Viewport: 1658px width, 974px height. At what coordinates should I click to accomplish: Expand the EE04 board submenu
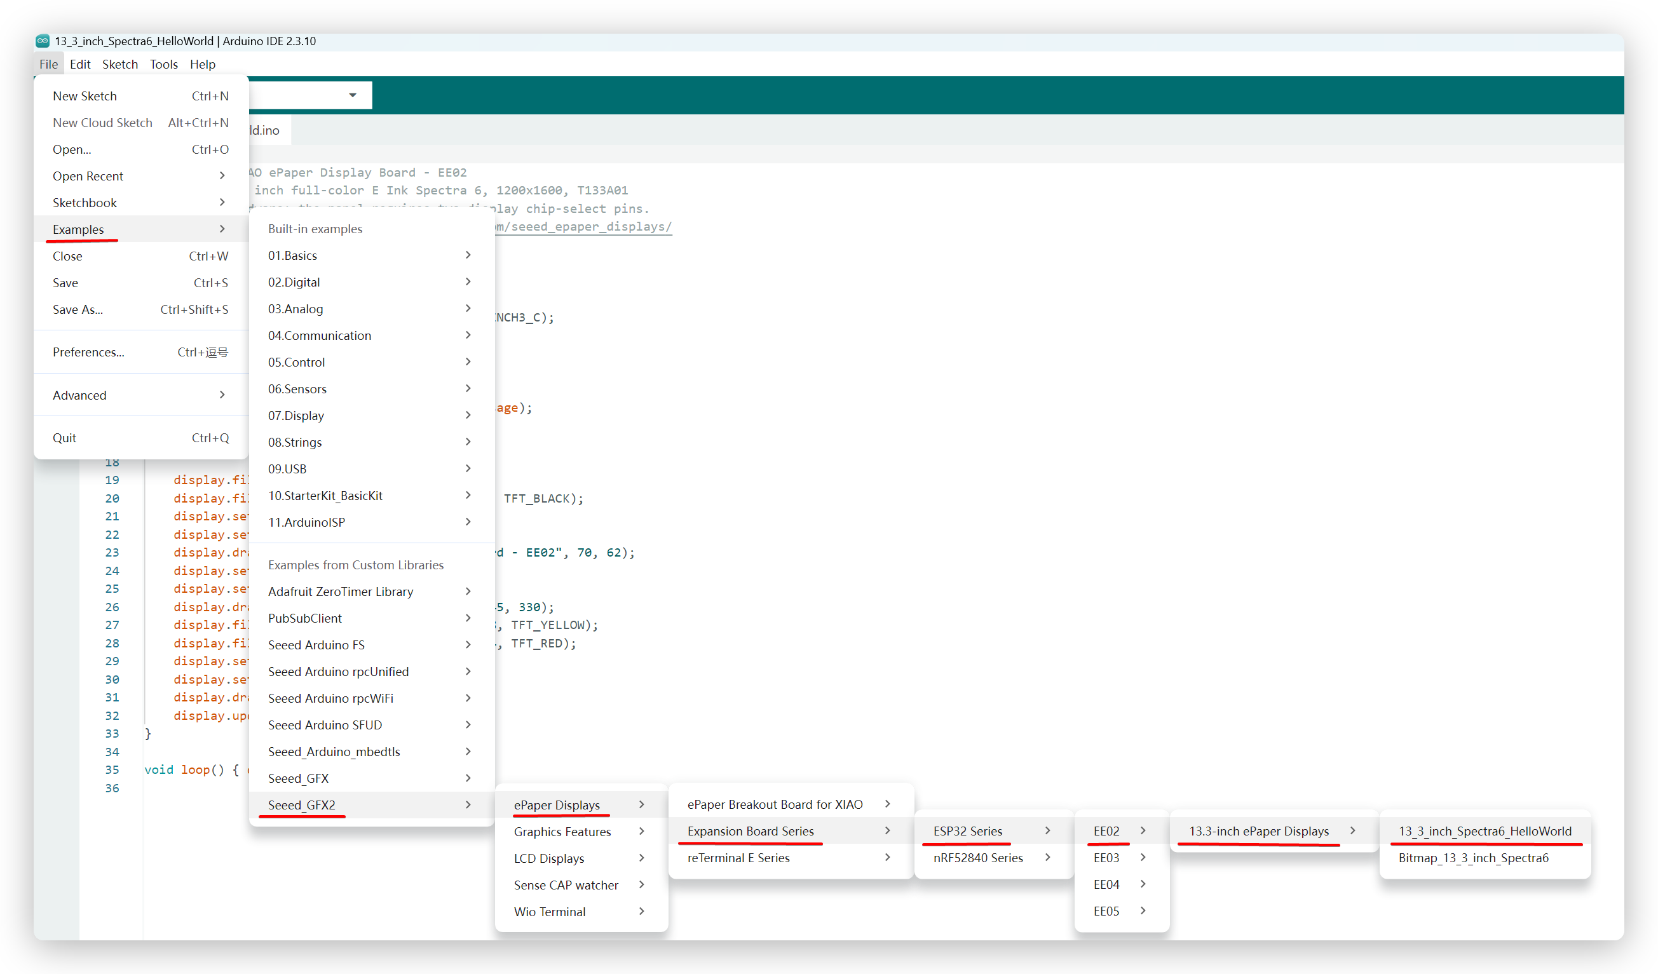1121,884
